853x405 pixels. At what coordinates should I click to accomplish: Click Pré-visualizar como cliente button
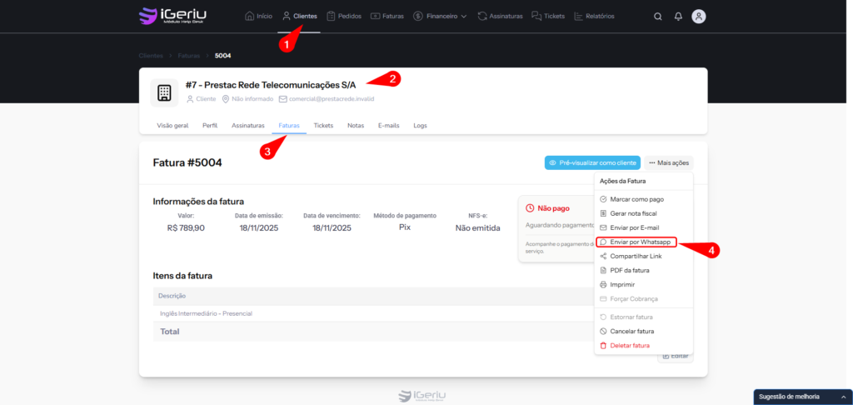tap(592, 162)
